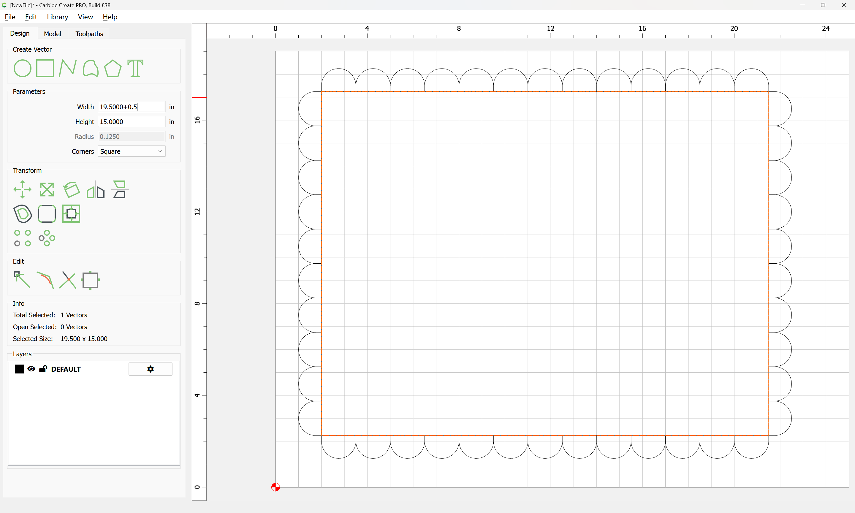Choose the Text creation tool
Viewport: 855px width, 513px height.
(x=135, y=68)
